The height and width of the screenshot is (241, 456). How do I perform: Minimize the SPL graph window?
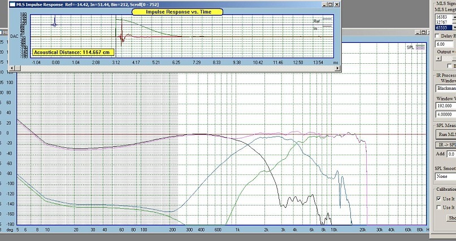(418, 32)
